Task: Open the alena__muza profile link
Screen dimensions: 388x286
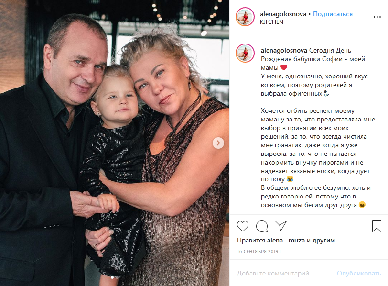Action: click(286, 240)
